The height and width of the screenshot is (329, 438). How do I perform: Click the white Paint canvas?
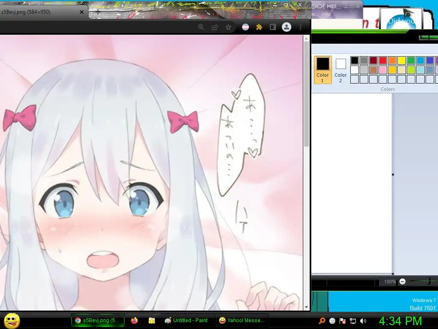click(x=352, y=183)
